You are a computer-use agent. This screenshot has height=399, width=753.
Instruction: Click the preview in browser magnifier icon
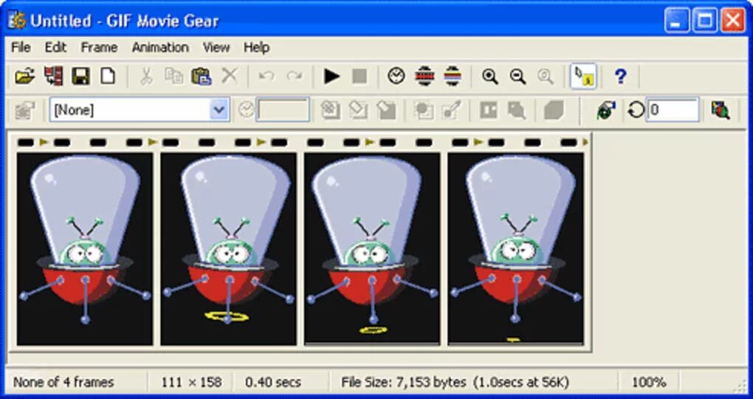coord(721,110)
